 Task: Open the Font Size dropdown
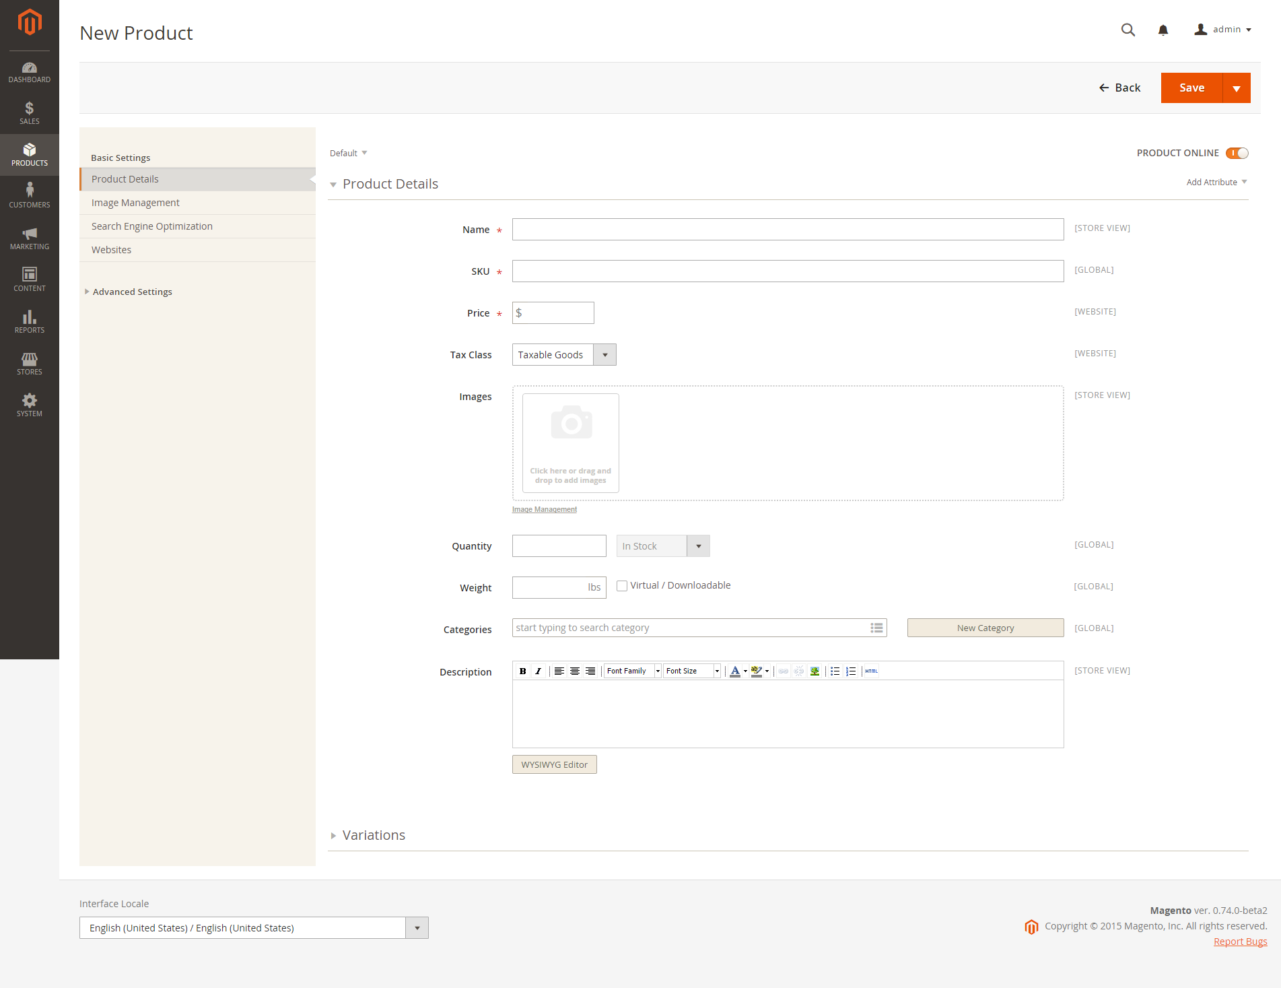tap(692, 671)
